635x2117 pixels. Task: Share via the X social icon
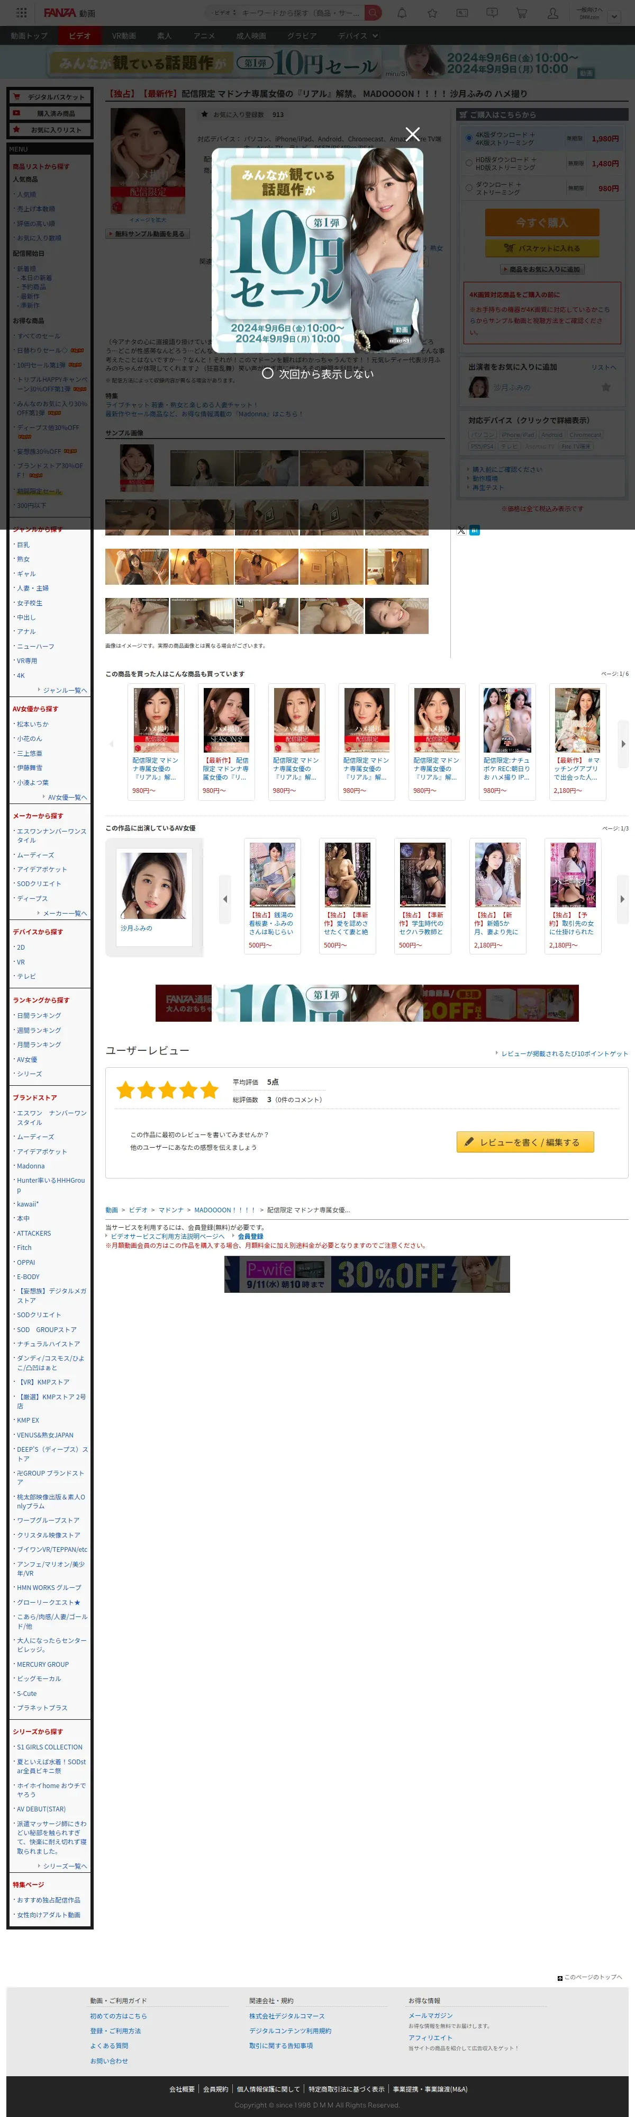pyautogui.click(x=461, y=530)
